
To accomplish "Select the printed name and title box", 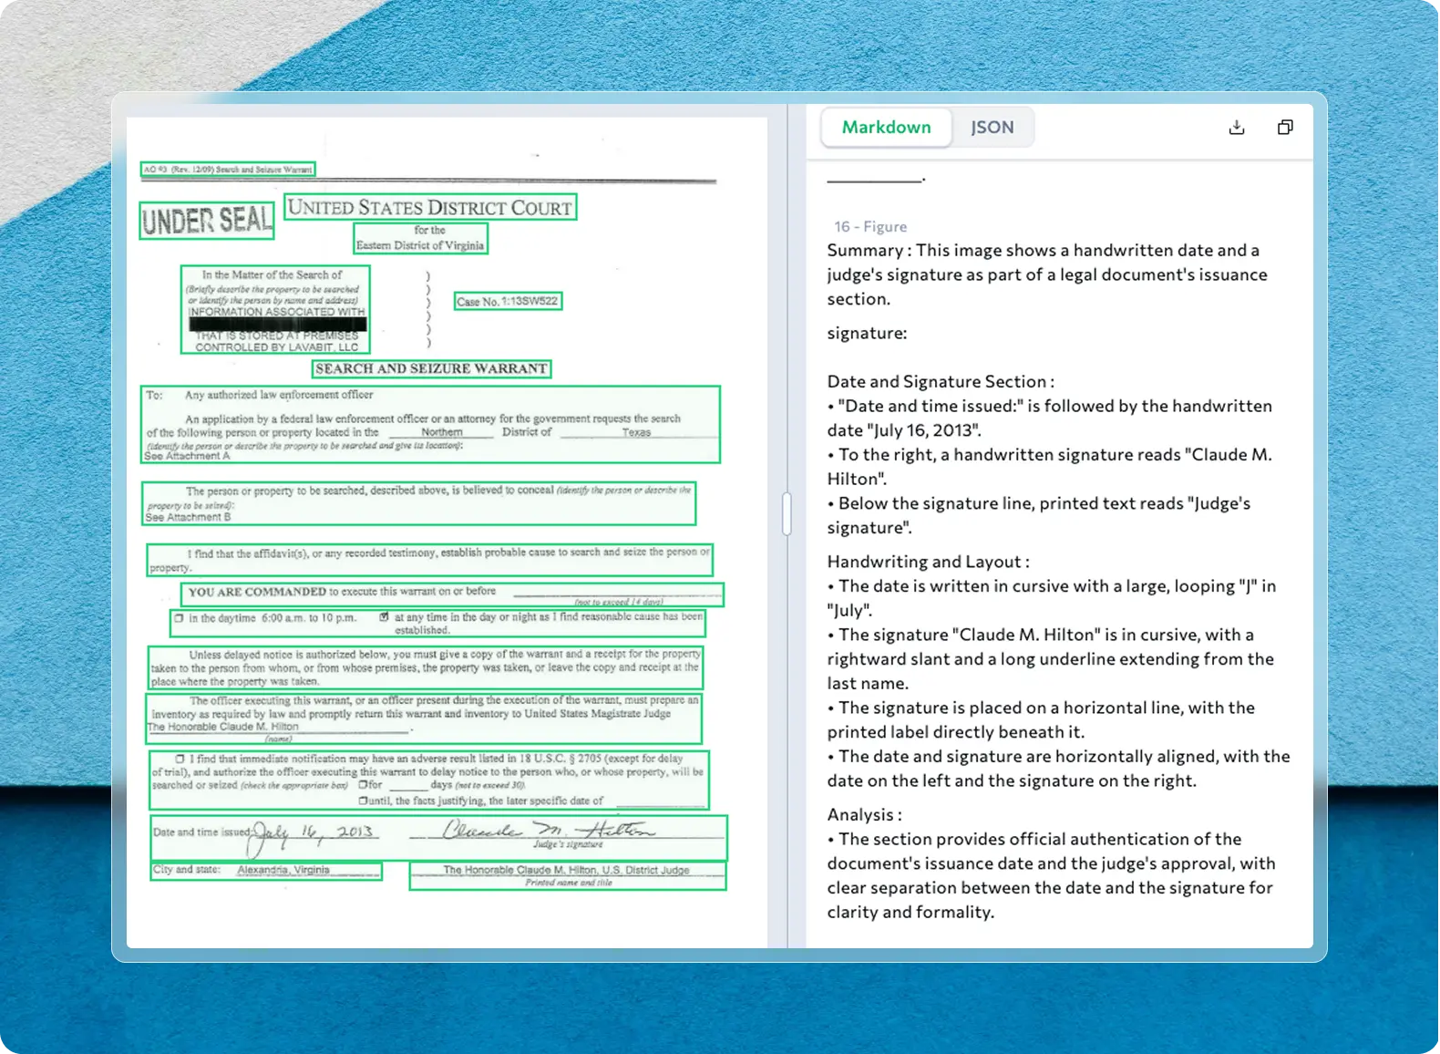I will [x=567, y=875].
